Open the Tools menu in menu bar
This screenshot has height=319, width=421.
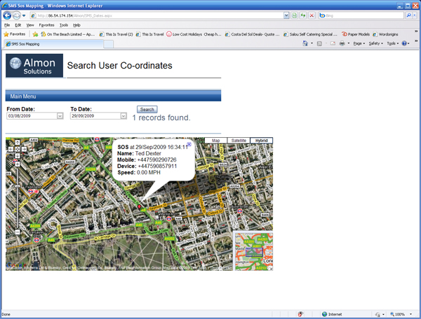click(64, 24)
